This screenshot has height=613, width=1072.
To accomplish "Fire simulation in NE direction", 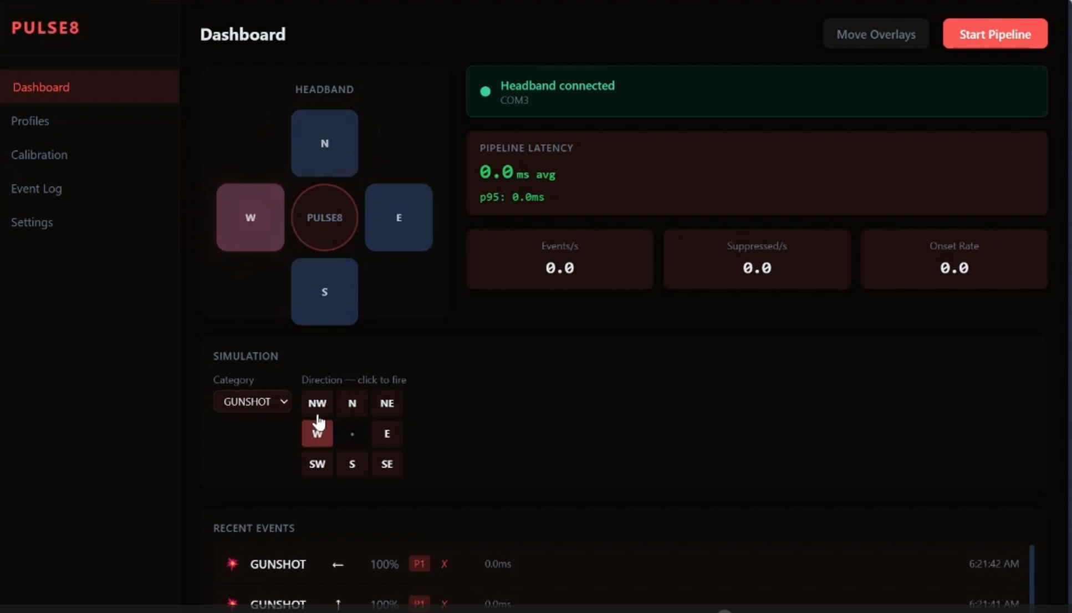I will pyautogui.click(x=387, y=403).
